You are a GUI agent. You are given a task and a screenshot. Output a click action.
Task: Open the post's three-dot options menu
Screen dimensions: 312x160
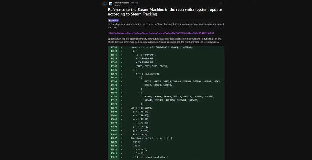[222, 4]
